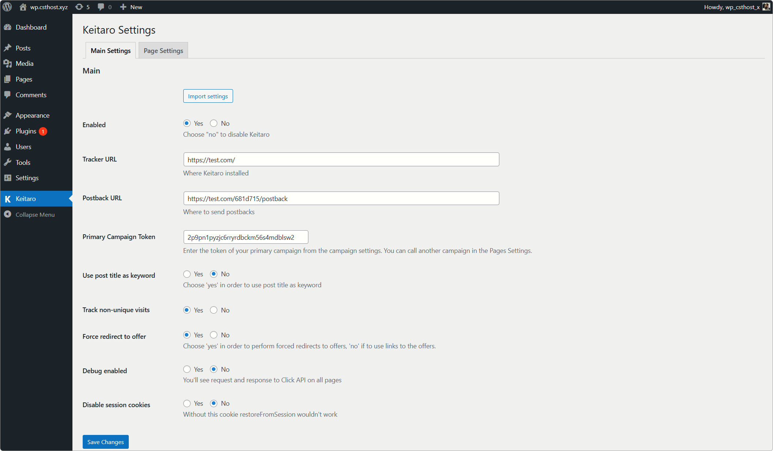Click the Collapse Menu link
The image size is (773, 451).
pyautogui.click(x=35, y=215)
